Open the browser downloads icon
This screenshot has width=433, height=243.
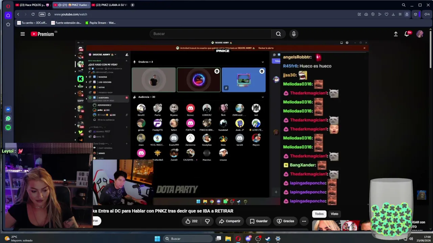(393, 14)
